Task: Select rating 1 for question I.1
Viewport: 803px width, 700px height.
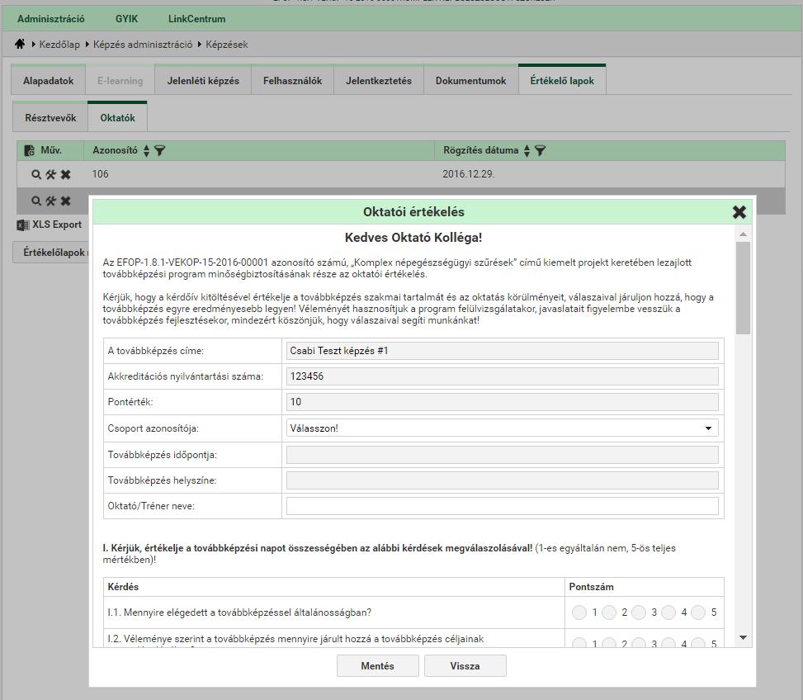Action: 579,612
